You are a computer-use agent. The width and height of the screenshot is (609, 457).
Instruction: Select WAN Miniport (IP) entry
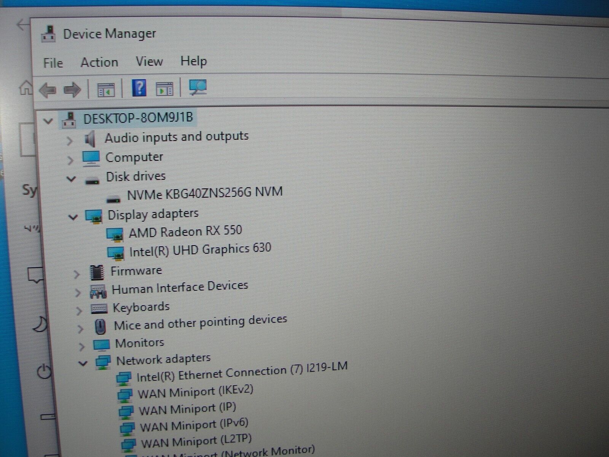tap(188, 409)
